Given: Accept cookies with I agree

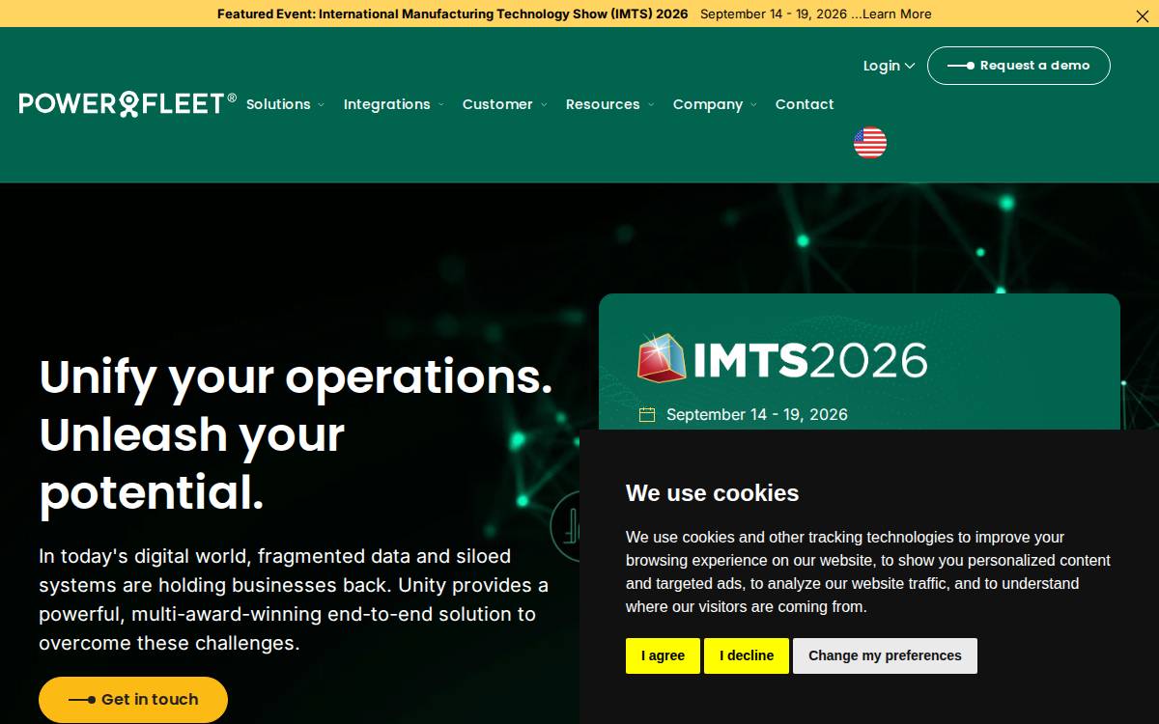Looking at the screenshot, I should 663,655.
